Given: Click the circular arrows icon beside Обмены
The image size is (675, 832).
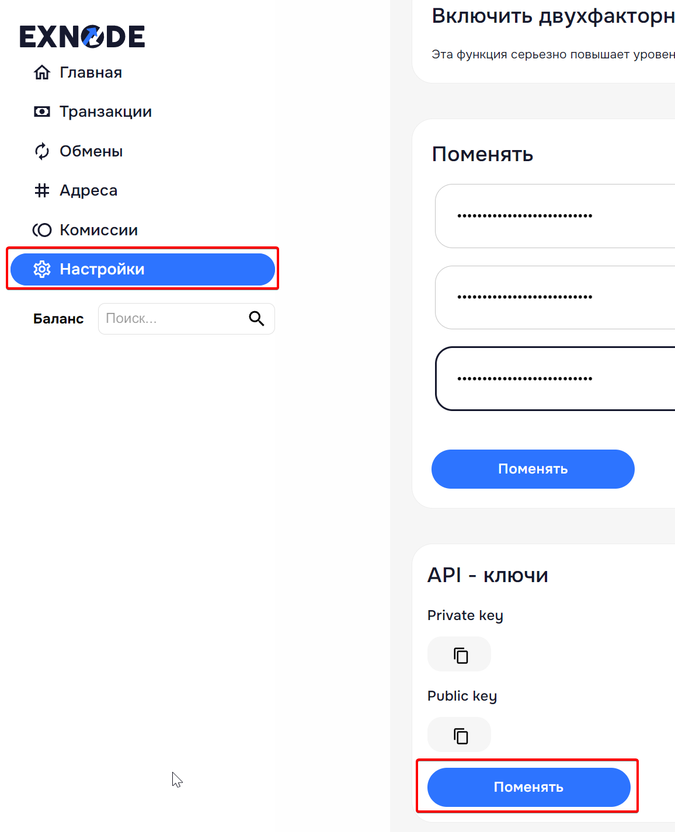Looking at the screenshot, I should (x=42, y=151).
